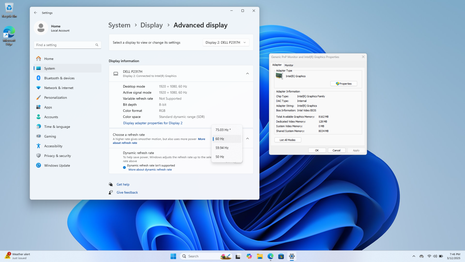Click in the Find a setting box

click(x=65, y=45)
